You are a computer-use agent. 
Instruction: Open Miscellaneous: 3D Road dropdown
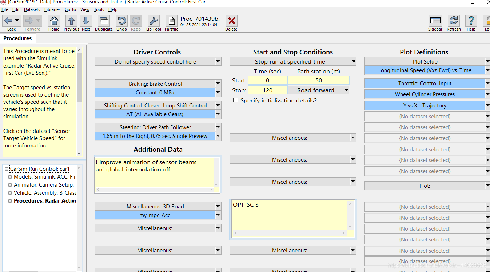[158, 206]
